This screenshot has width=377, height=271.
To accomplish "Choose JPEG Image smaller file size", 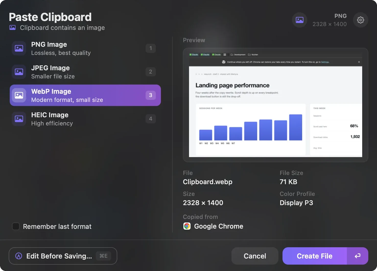I will (x=85, y=72).
